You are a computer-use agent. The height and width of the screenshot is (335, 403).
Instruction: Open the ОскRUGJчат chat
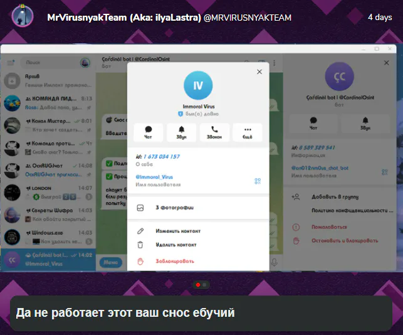pos(48,170)
